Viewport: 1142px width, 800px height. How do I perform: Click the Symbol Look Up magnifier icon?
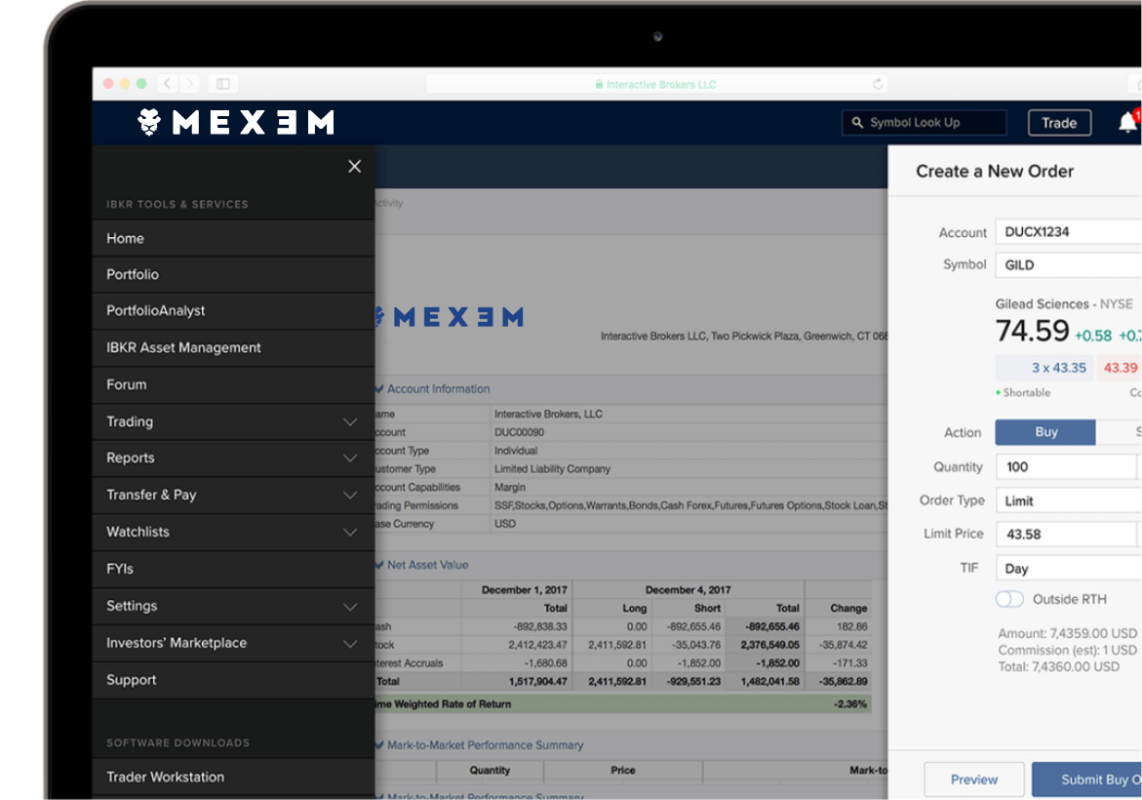click(856, 122)
